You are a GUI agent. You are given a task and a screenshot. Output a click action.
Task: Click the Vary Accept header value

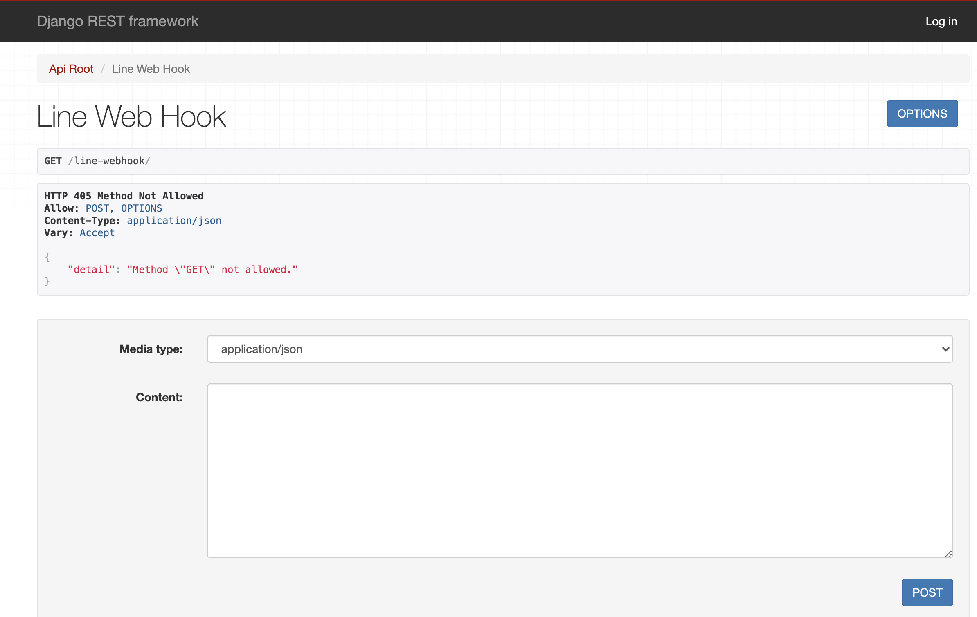tap(97, 233)
